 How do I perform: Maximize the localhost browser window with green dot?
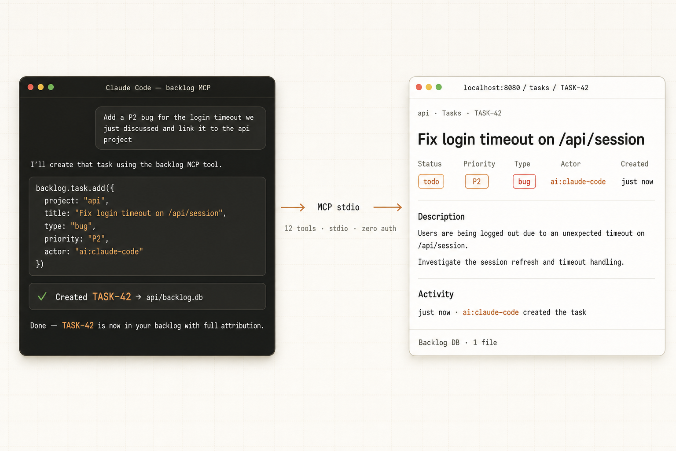click(x=439, y=87)
